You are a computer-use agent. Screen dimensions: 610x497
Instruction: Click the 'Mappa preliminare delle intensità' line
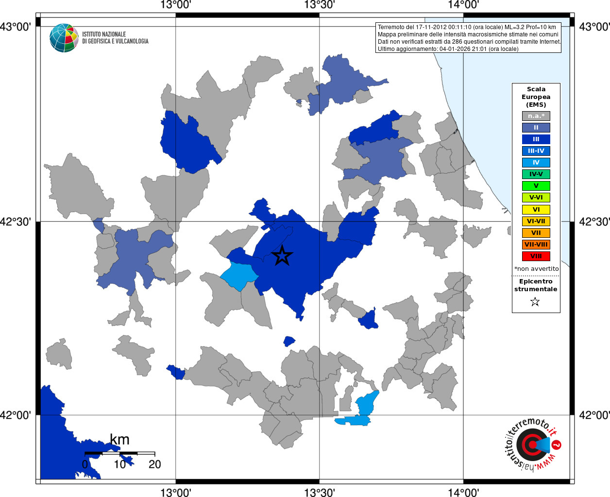(468, 34)
